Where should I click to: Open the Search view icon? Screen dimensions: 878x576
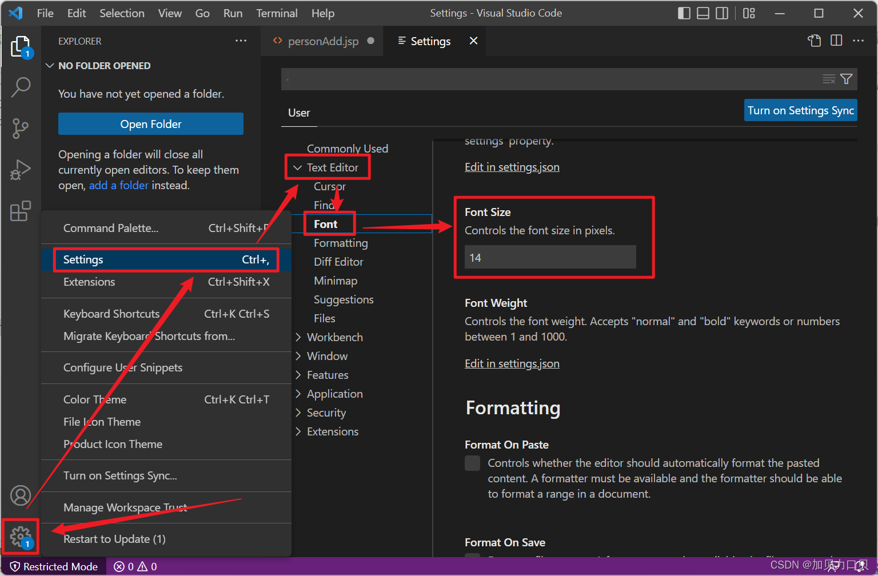point(21,87)
